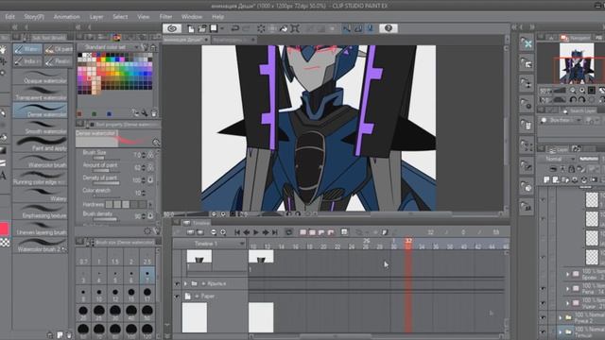Click the question mark help icon in toolbar

(x=389, y=28)
